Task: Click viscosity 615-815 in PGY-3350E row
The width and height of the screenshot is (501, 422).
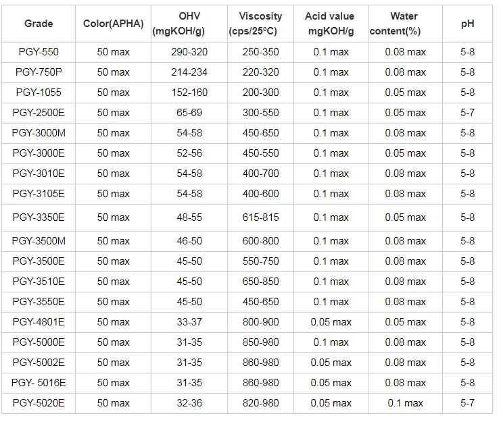Action: (261, 217)
